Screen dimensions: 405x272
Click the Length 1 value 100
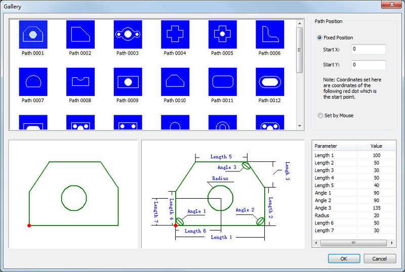tap(377, 155)
